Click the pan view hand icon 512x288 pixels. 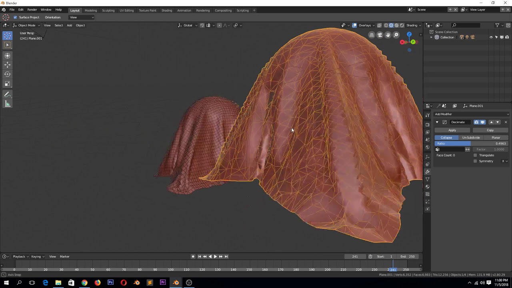tap(388, 35)
